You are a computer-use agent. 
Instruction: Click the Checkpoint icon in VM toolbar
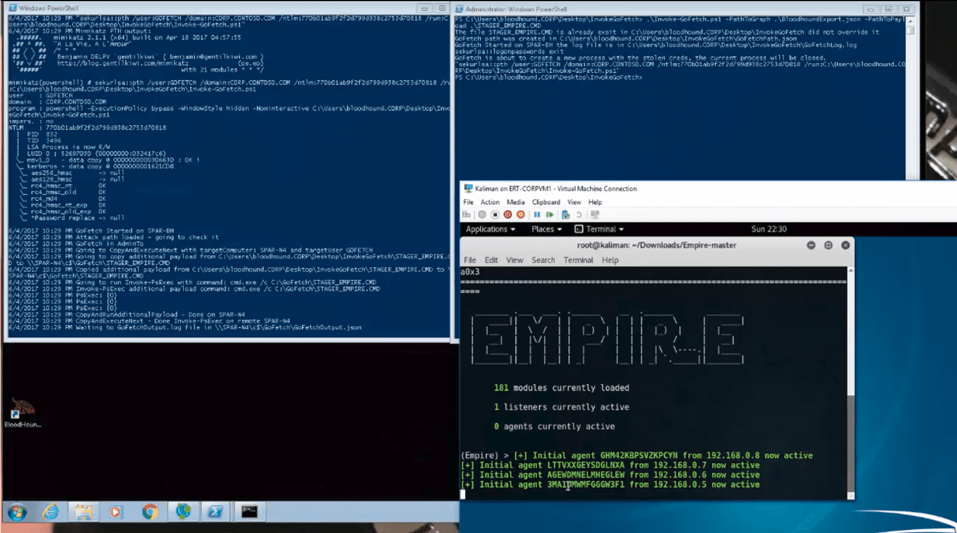click(x=566, y=215)
